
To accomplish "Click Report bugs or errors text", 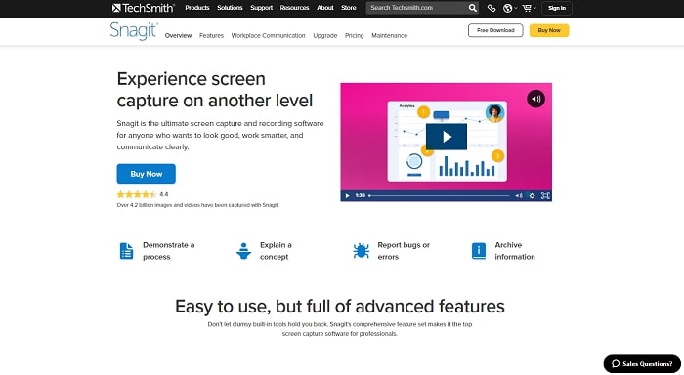I will 404,251.
